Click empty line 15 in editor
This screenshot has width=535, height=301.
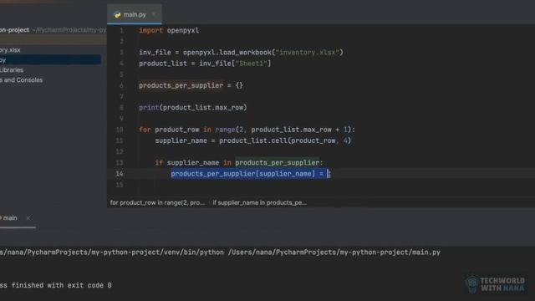point(321,185)
